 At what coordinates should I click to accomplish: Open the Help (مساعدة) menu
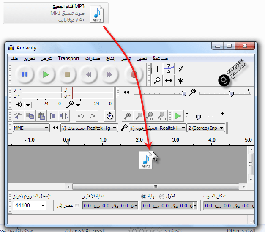pos(160,58)
